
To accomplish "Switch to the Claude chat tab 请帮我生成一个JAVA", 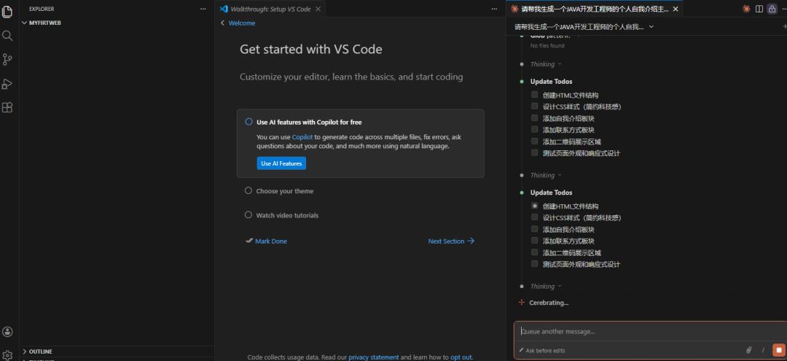I will (x=594, y=9).
